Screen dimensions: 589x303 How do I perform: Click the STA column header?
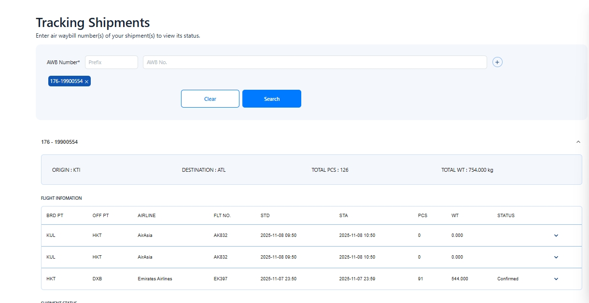(343, 216)
